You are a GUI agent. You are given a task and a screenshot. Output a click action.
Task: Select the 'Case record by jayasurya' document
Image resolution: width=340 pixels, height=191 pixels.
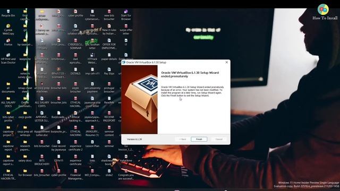[59, 146]
